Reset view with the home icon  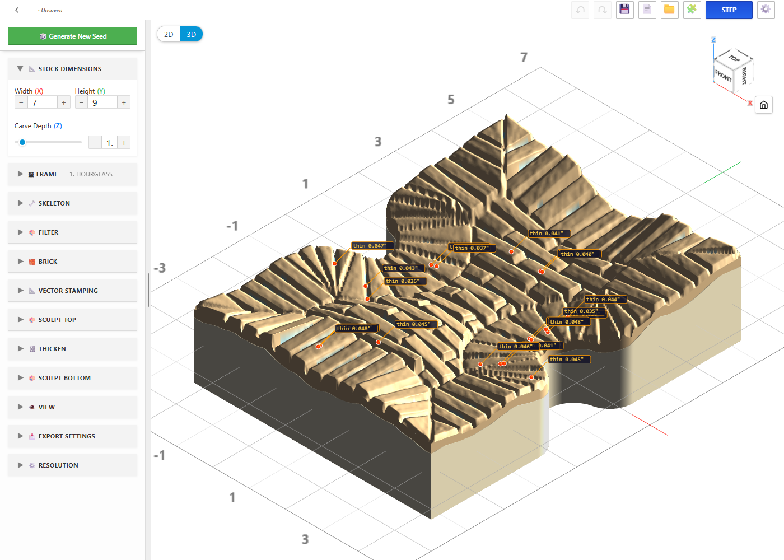click(764, 105)
